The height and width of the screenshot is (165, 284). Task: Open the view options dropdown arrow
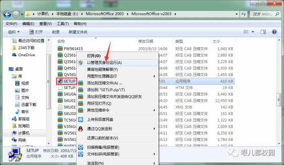tap(253, 32)
